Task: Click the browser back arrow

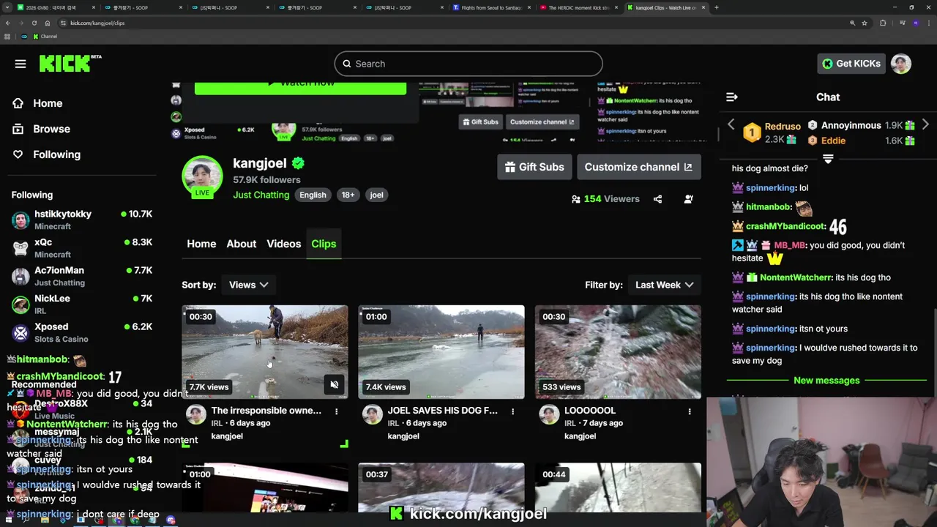Action: pos(7,23)
